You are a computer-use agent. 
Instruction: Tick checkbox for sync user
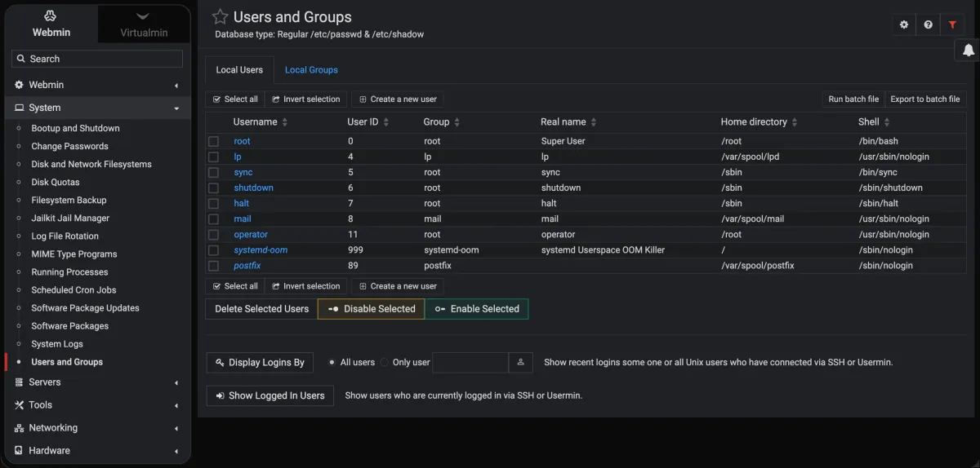(213, 173)
